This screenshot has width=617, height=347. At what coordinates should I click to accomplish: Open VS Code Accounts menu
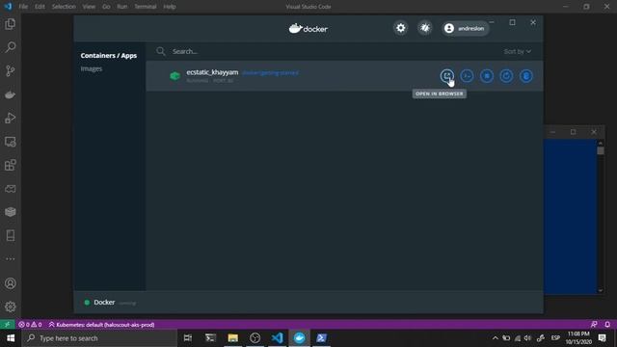(11, 283)
